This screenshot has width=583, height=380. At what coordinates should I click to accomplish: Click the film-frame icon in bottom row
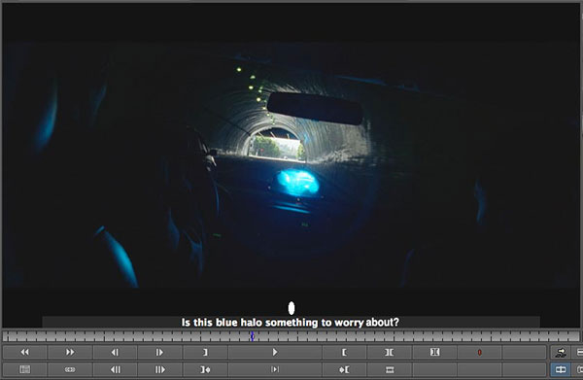pyautogui.click(x=390, y=369)
